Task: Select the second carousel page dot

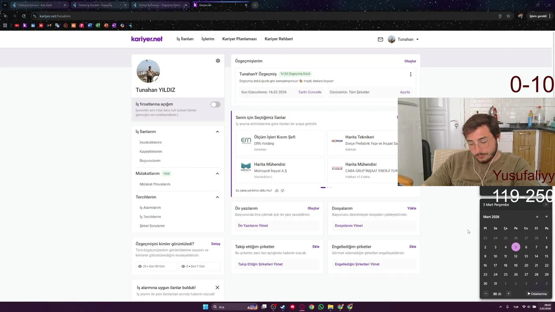Action: (328, 188)
